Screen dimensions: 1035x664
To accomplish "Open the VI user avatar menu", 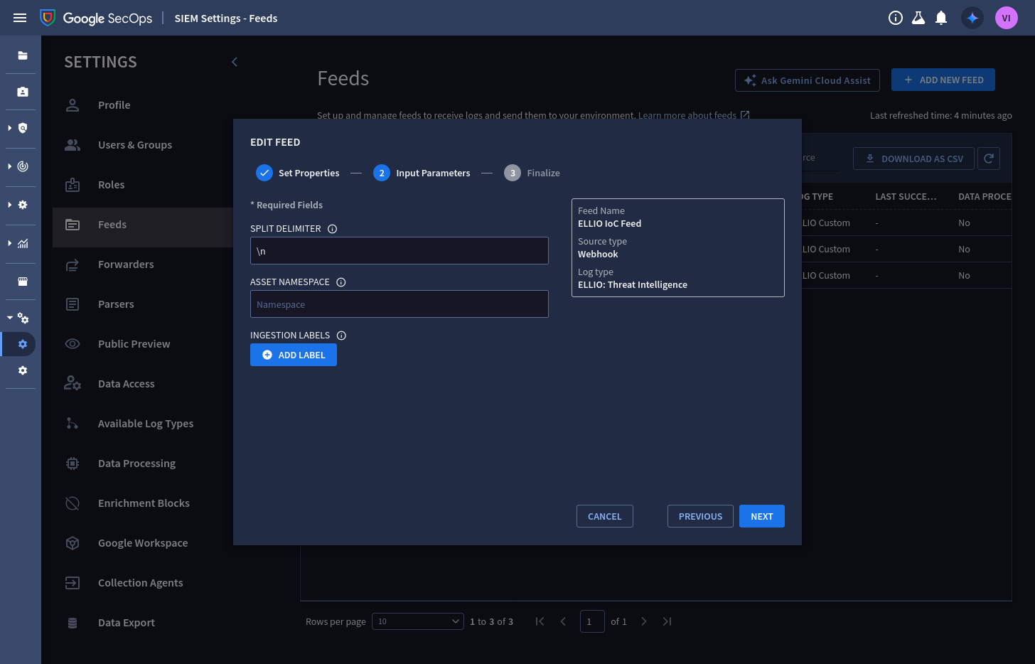I will tap(1006, 18).
